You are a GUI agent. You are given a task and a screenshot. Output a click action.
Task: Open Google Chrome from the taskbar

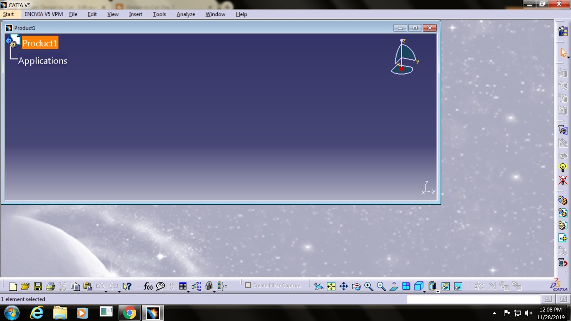[x=129, y=313]
